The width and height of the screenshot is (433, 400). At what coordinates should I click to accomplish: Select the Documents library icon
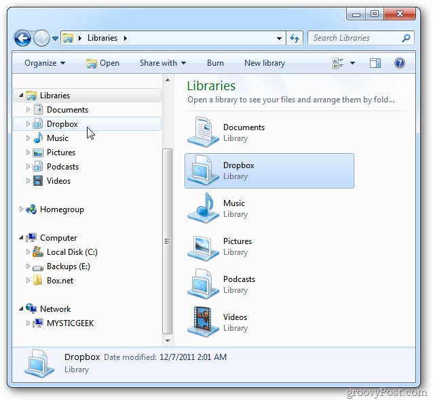tap(203, 132)
